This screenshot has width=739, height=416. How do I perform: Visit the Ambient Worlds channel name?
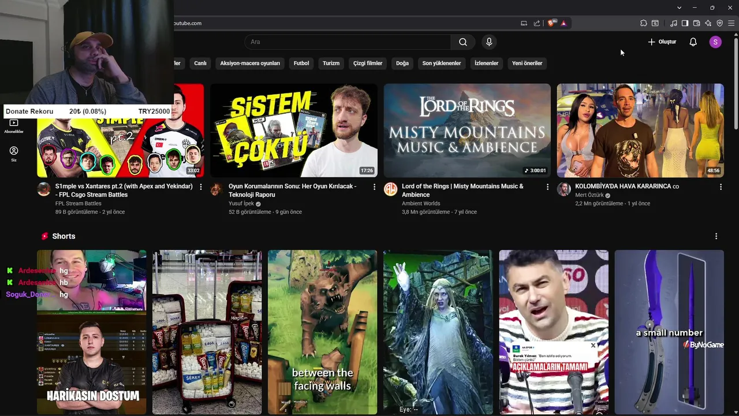pos(421,203)
